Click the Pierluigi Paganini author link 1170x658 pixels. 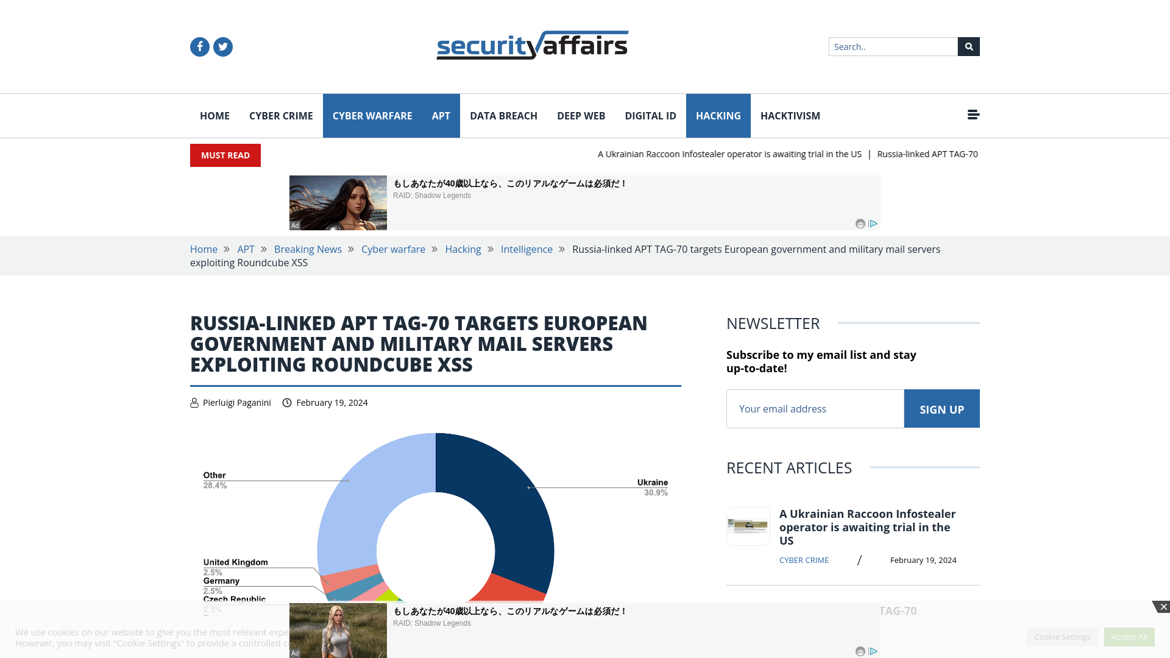(236, 402)
